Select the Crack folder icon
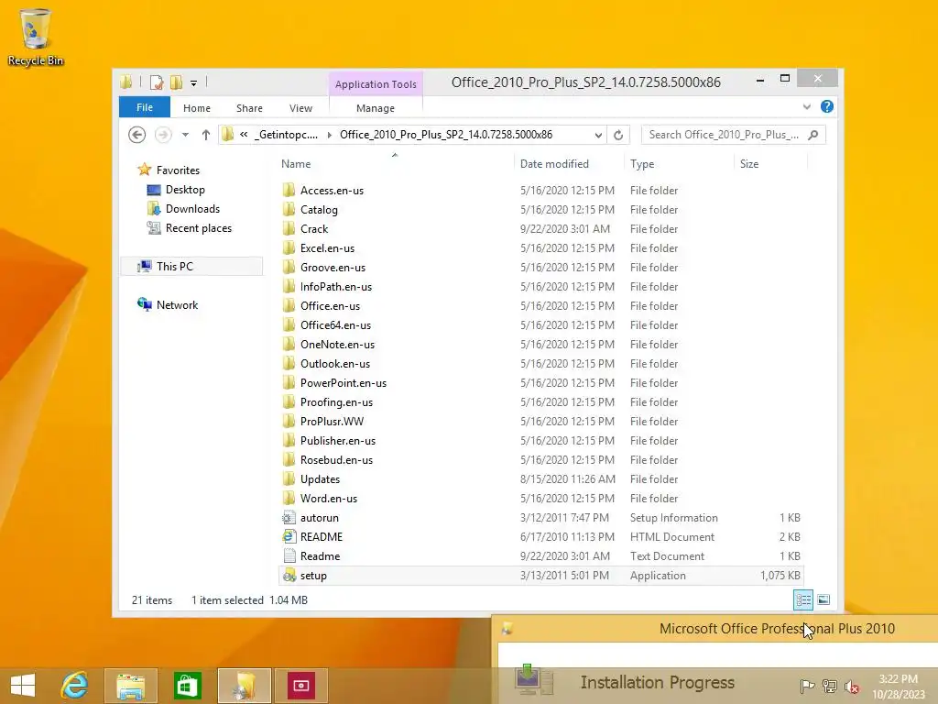Viewport: 938px width, 704px height. 289,228
